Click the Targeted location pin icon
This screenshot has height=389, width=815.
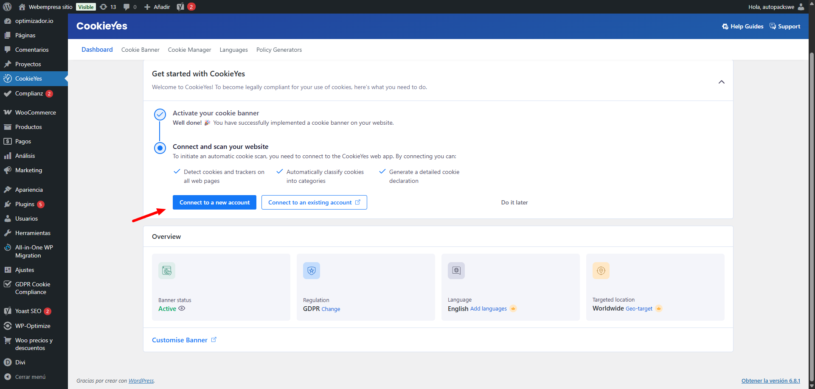click(x=601, y=271)
